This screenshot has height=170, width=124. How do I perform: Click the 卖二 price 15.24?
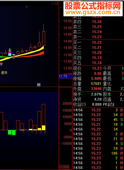click(x=97, y=32)
